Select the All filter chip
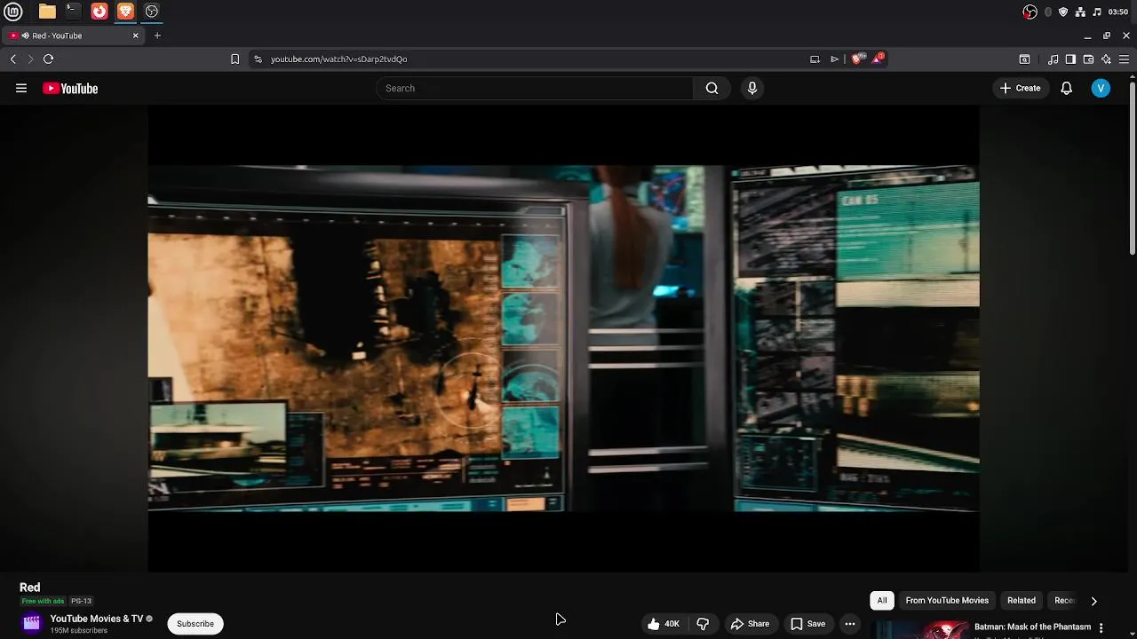Viewport: 1137px width, 639px height. (882, 601)
